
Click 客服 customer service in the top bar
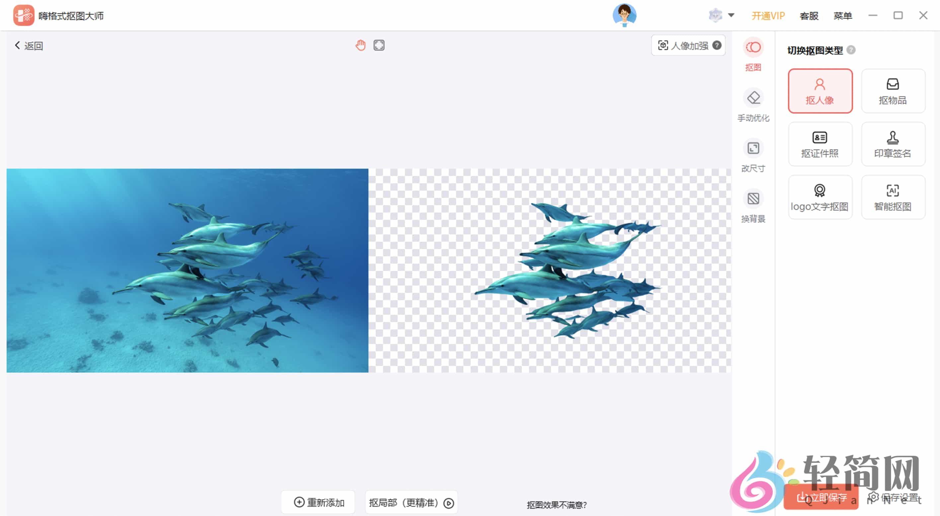pyautogui.click(x=809, y=16)
